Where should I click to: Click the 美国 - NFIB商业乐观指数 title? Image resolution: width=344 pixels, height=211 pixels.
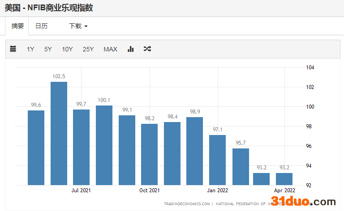coord(49,8)
